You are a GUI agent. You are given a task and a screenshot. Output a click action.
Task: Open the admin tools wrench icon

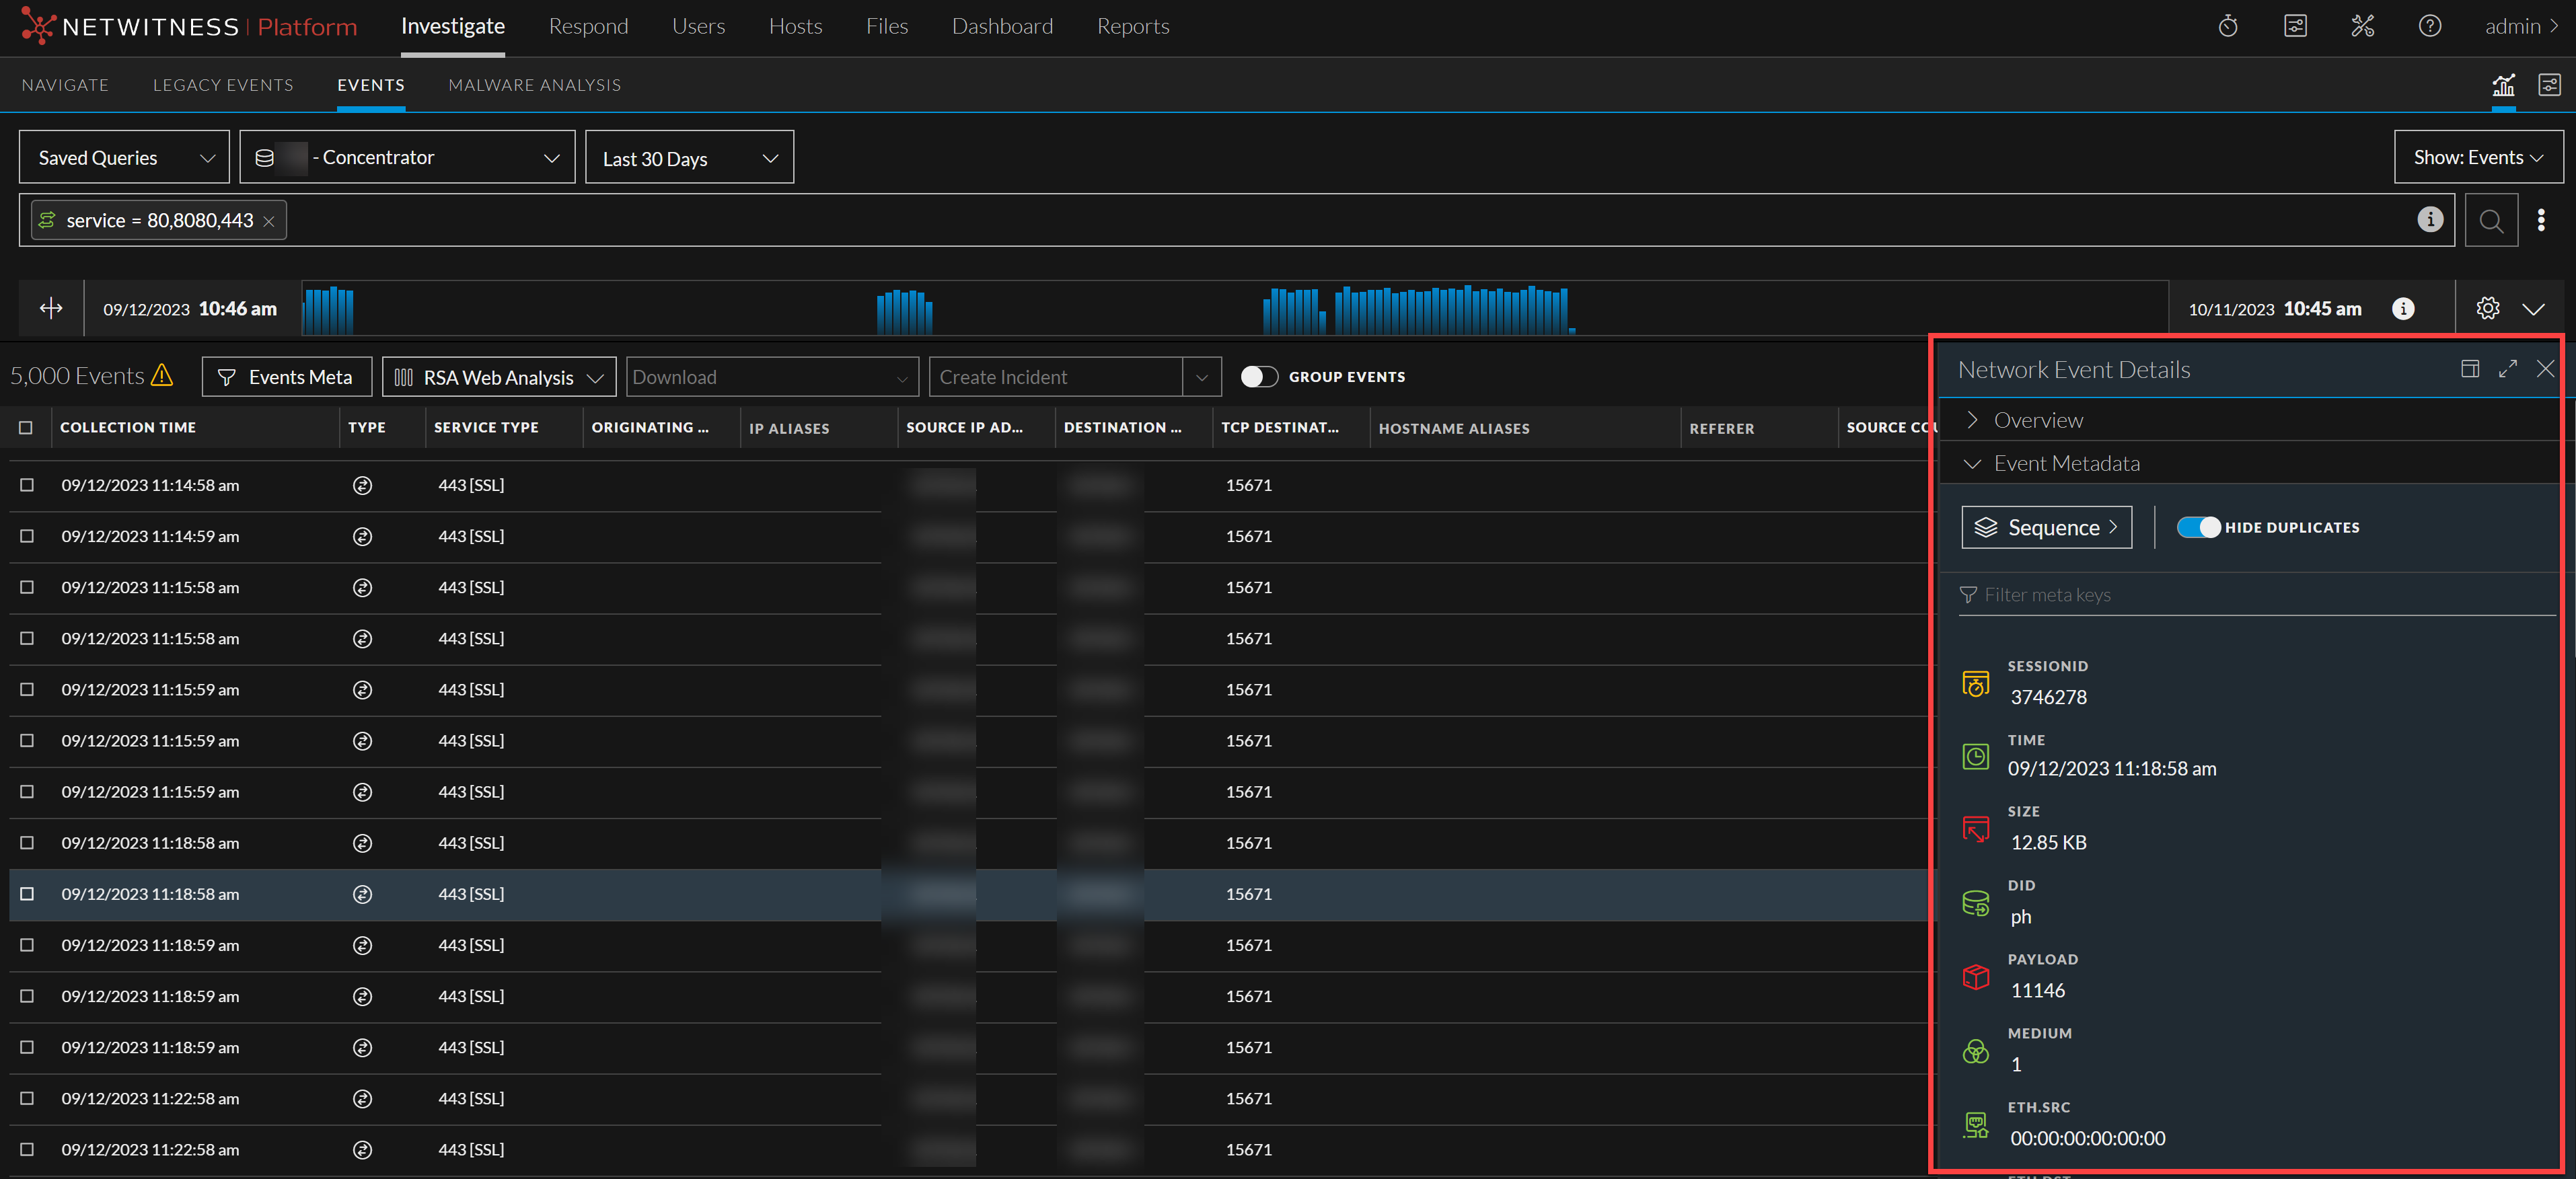pyautogui.click(x=2362, y=27)
